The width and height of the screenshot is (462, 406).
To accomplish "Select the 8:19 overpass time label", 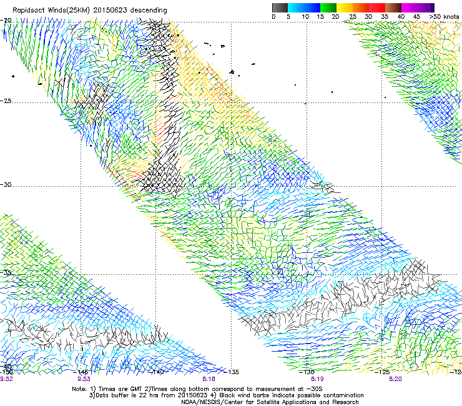I will coord(317,379).
